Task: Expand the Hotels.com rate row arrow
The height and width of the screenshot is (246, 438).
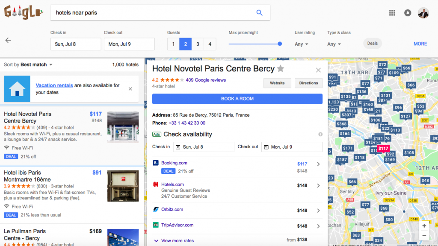Action: pos(318,186)
